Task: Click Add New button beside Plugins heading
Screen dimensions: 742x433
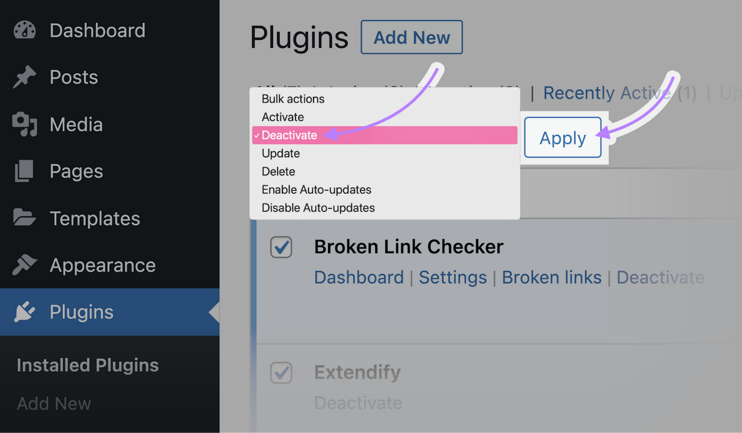Action: [x=412, y=38]
